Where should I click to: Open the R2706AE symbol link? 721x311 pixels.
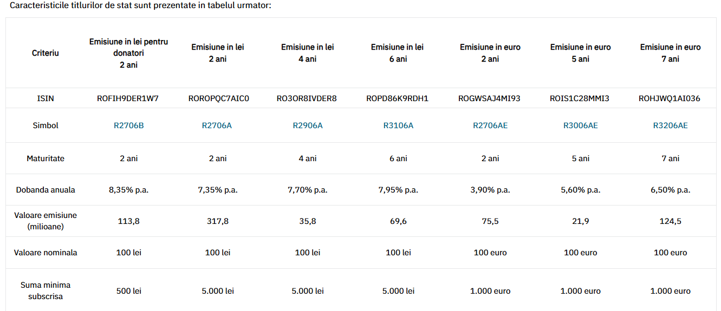tap(490, 125)
